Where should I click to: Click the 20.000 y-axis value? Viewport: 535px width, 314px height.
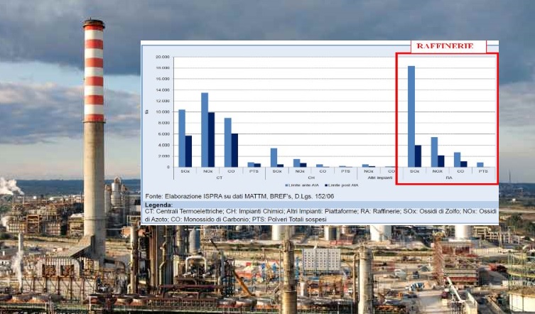163,56
